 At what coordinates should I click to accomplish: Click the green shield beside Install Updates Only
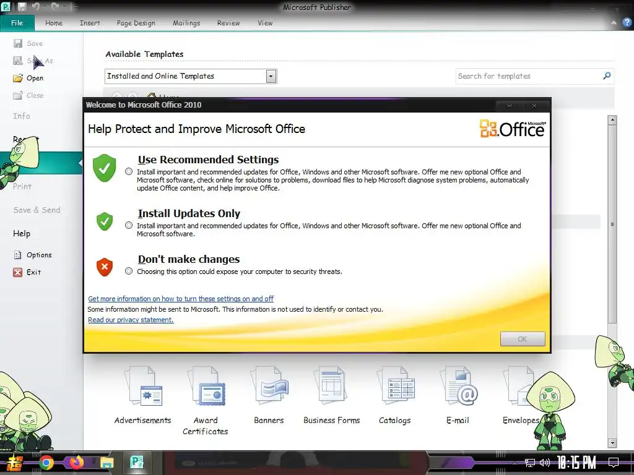[104, 221]
